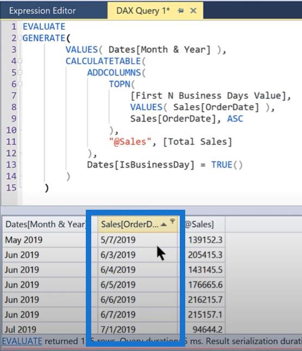
Task: Click the EVALUATE link in status bar
Action: (22, 341)
